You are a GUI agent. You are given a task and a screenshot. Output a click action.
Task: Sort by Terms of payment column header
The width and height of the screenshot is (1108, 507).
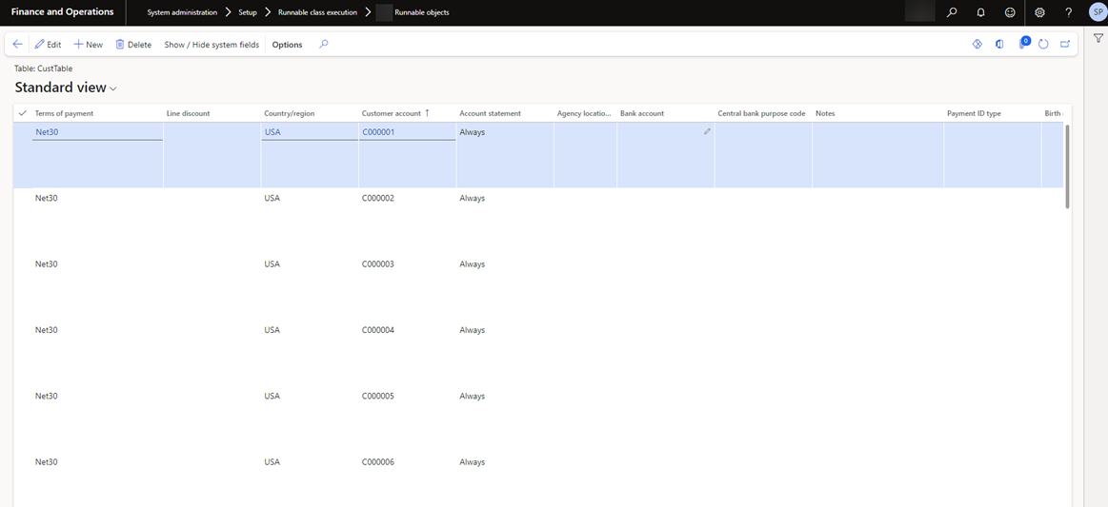point(64,113)
